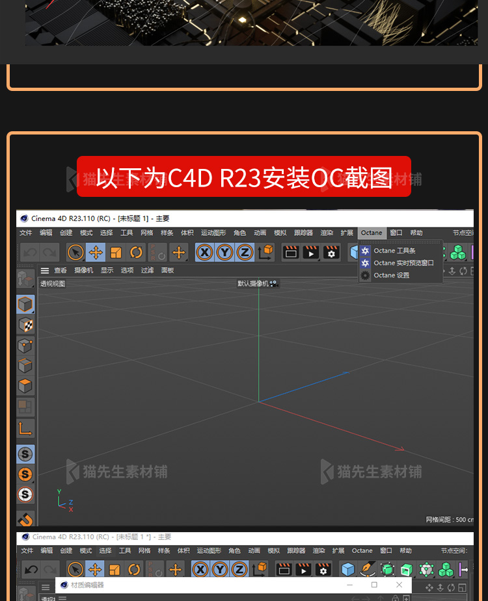Click green cubes cloner icon, upper toolbar
488x601 pixels.
(457, 253)
